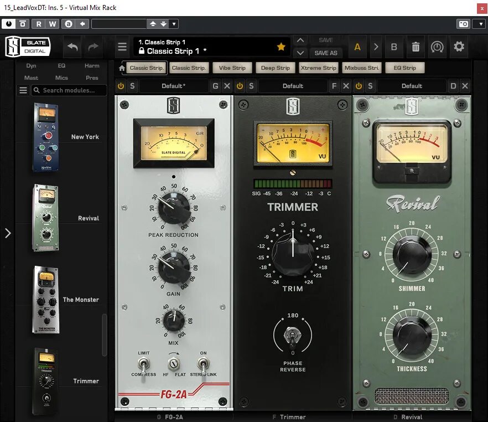The image size is (488, 422).
Task: Select the Mixbuss Strip tab
Action: coord(362,68)
